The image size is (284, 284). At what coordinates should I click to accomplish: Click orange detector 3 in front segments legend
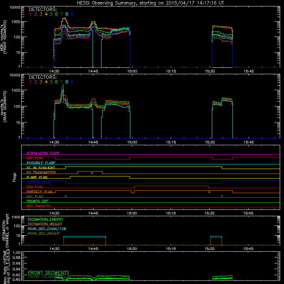coord(41,14)
